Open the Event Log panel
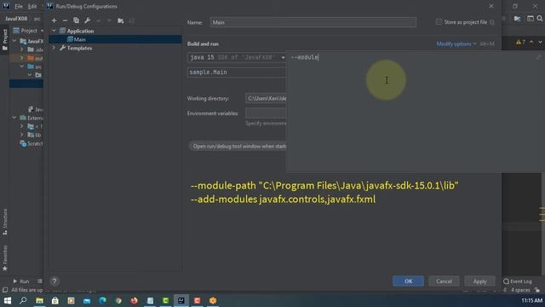 pos(517,281)
